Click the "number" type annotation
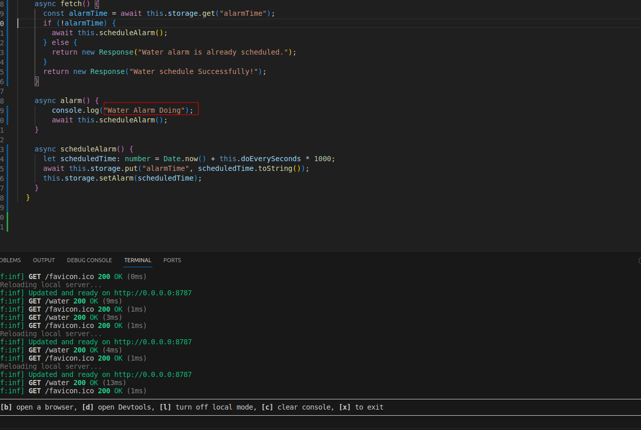The image size is (641, 430). pyautogui.click(x=138, y=159)
